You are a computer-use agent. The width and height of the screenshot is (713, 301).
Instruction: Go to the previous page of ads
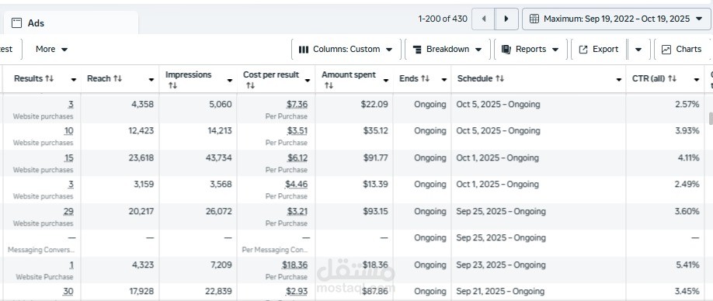click(483, 19)
